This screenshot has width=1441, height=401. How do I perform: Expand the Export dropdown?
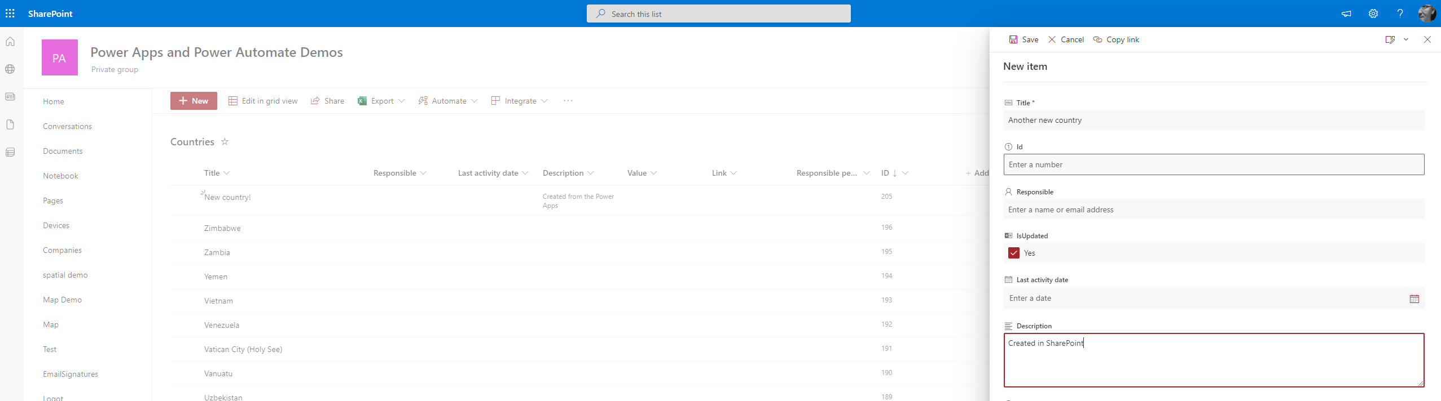pyautogui.click(x=402, y=101)
